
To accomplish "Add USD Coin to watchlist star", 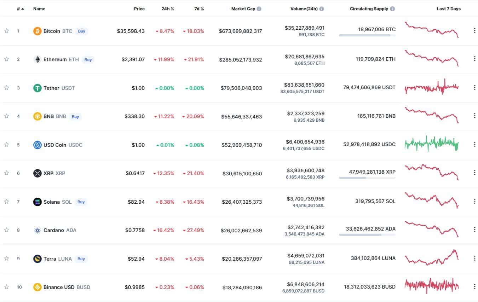I will click(6, 145).
